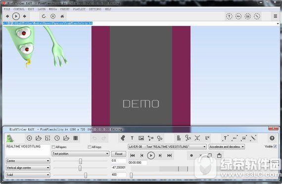Click the first property slider showing 0.8

(x=80, y=161)
